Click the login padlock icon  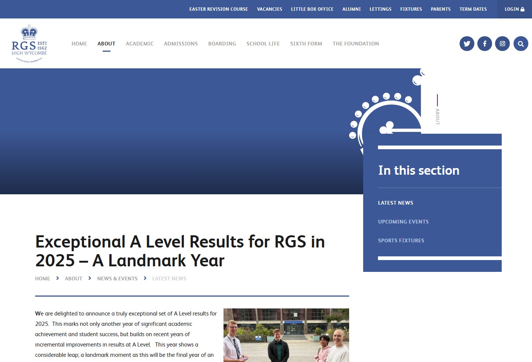(522, 9)
